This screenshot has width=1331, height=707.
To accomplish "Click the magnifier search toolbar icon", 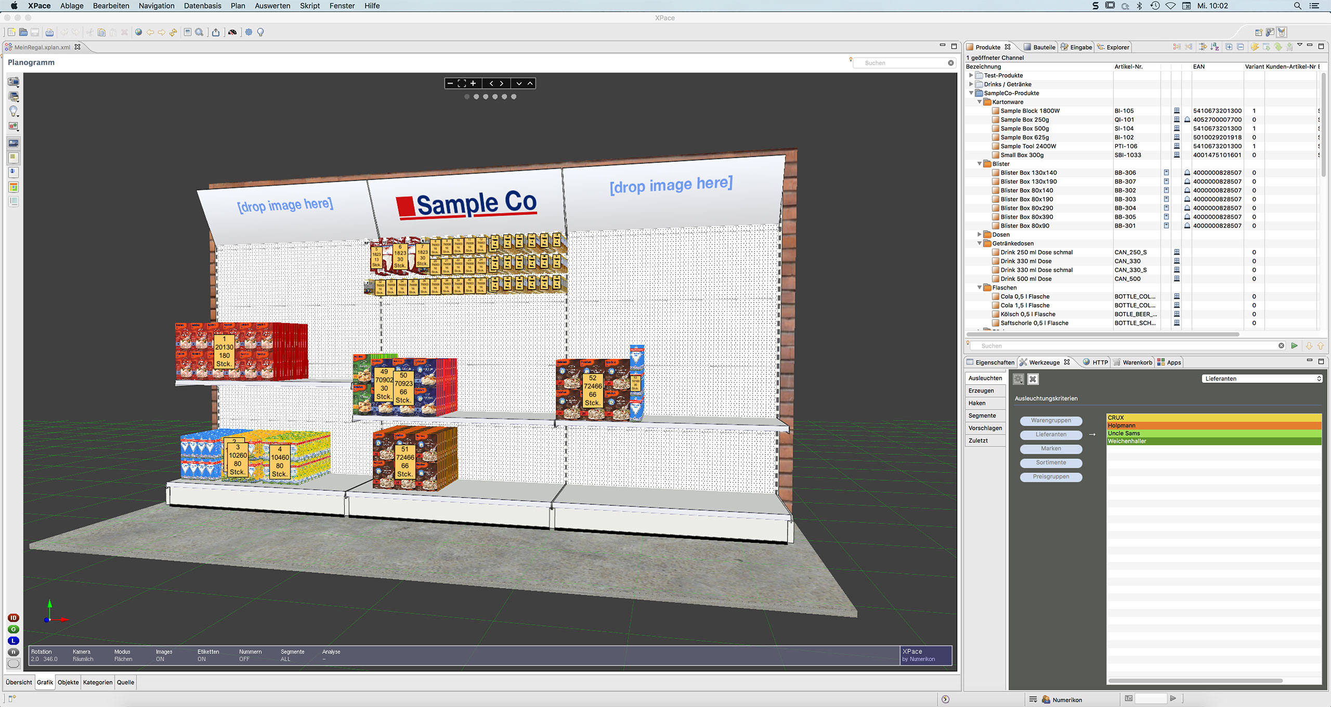I will click(x=199, y=32).
